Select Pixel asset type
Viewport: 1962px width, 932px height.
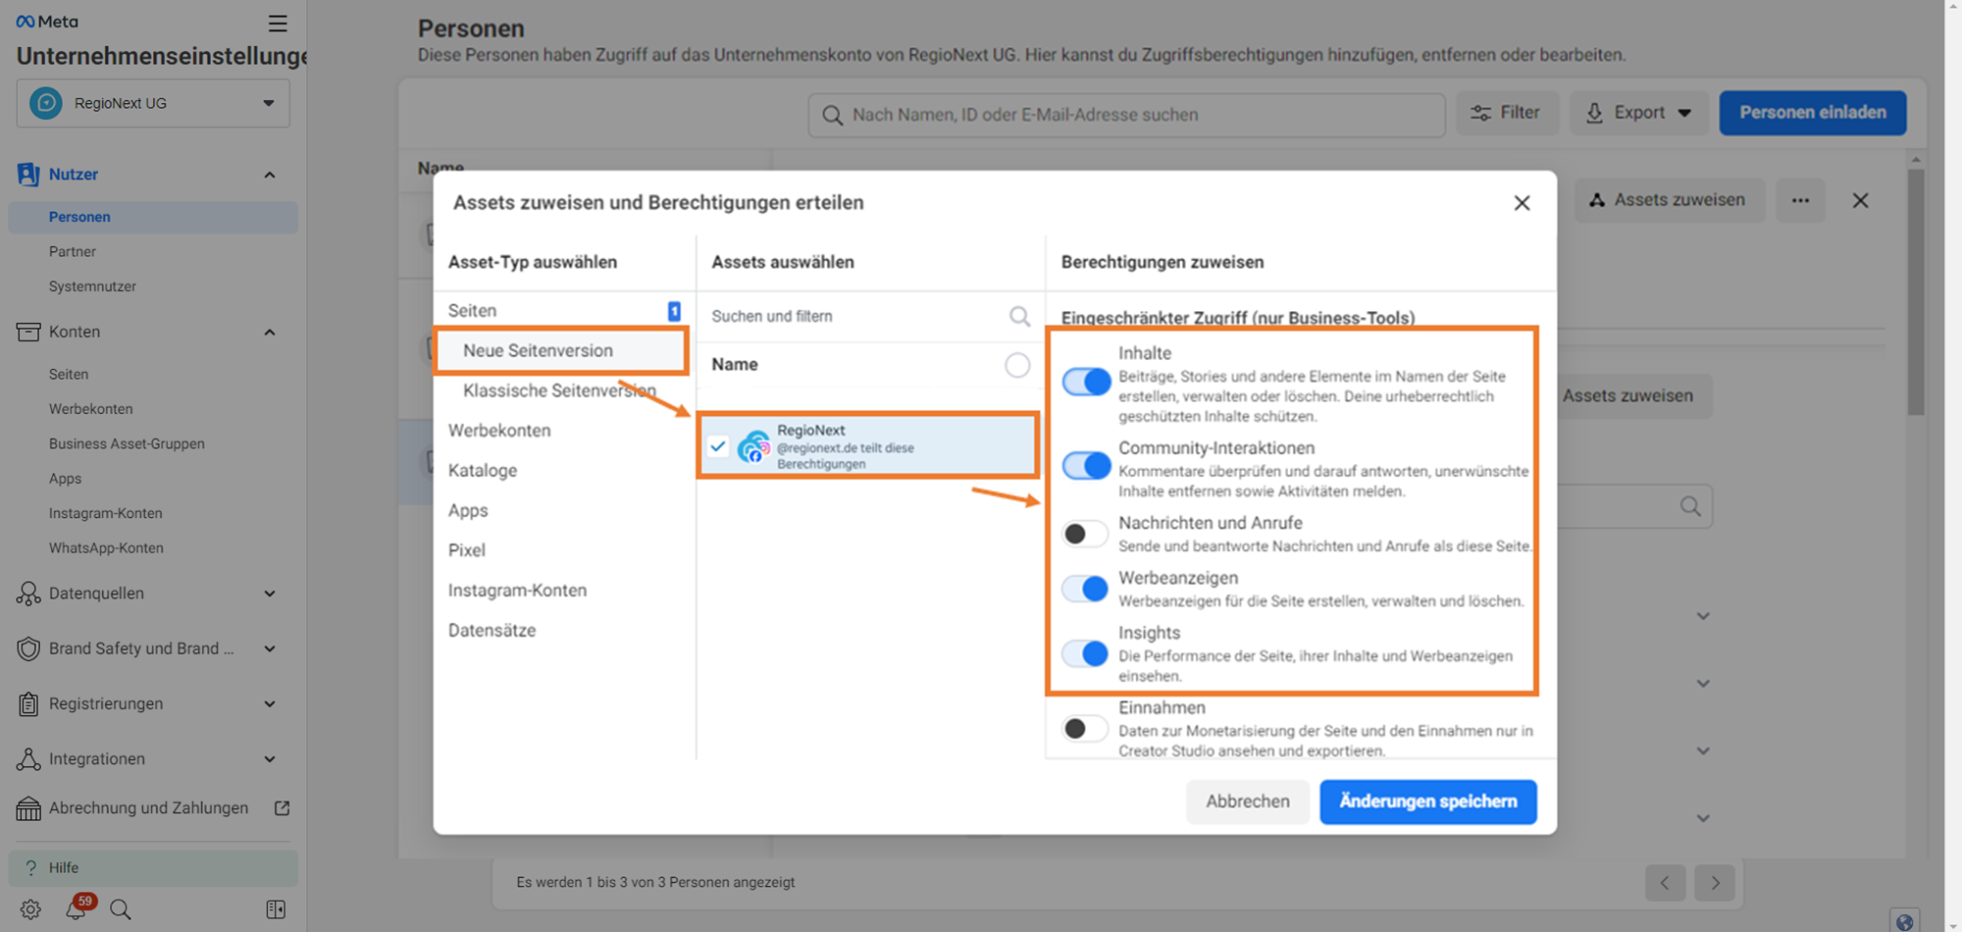coord(467,550)
